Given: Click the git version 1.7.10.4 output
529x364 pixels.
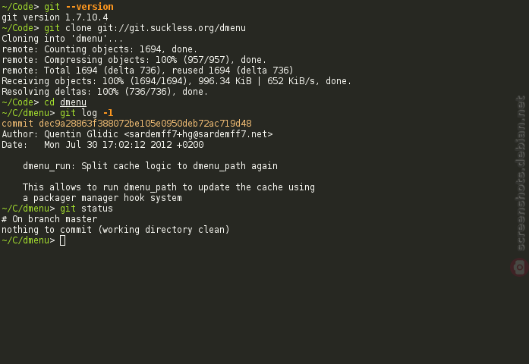Looking at the screenshot, I should (x=55, y=17).
